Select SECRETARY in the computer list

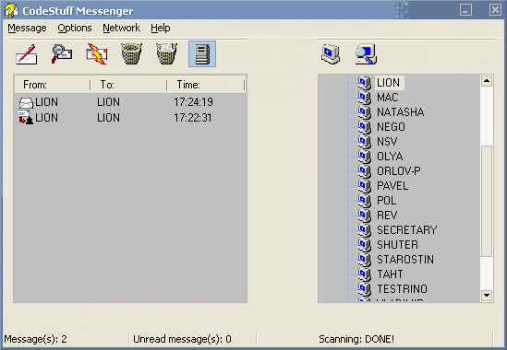tap(406, 230)
